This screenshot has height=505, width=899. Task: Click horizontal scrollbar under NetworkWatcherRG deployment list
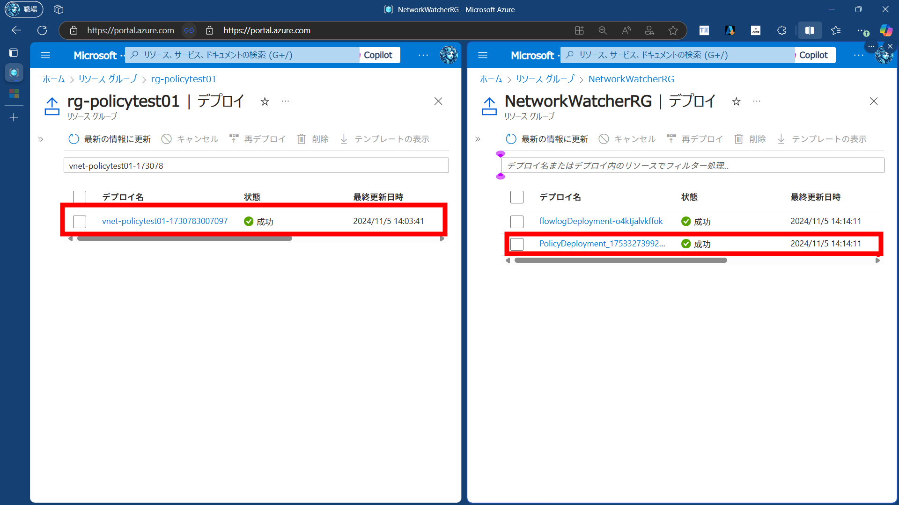(x=620, y=260)
